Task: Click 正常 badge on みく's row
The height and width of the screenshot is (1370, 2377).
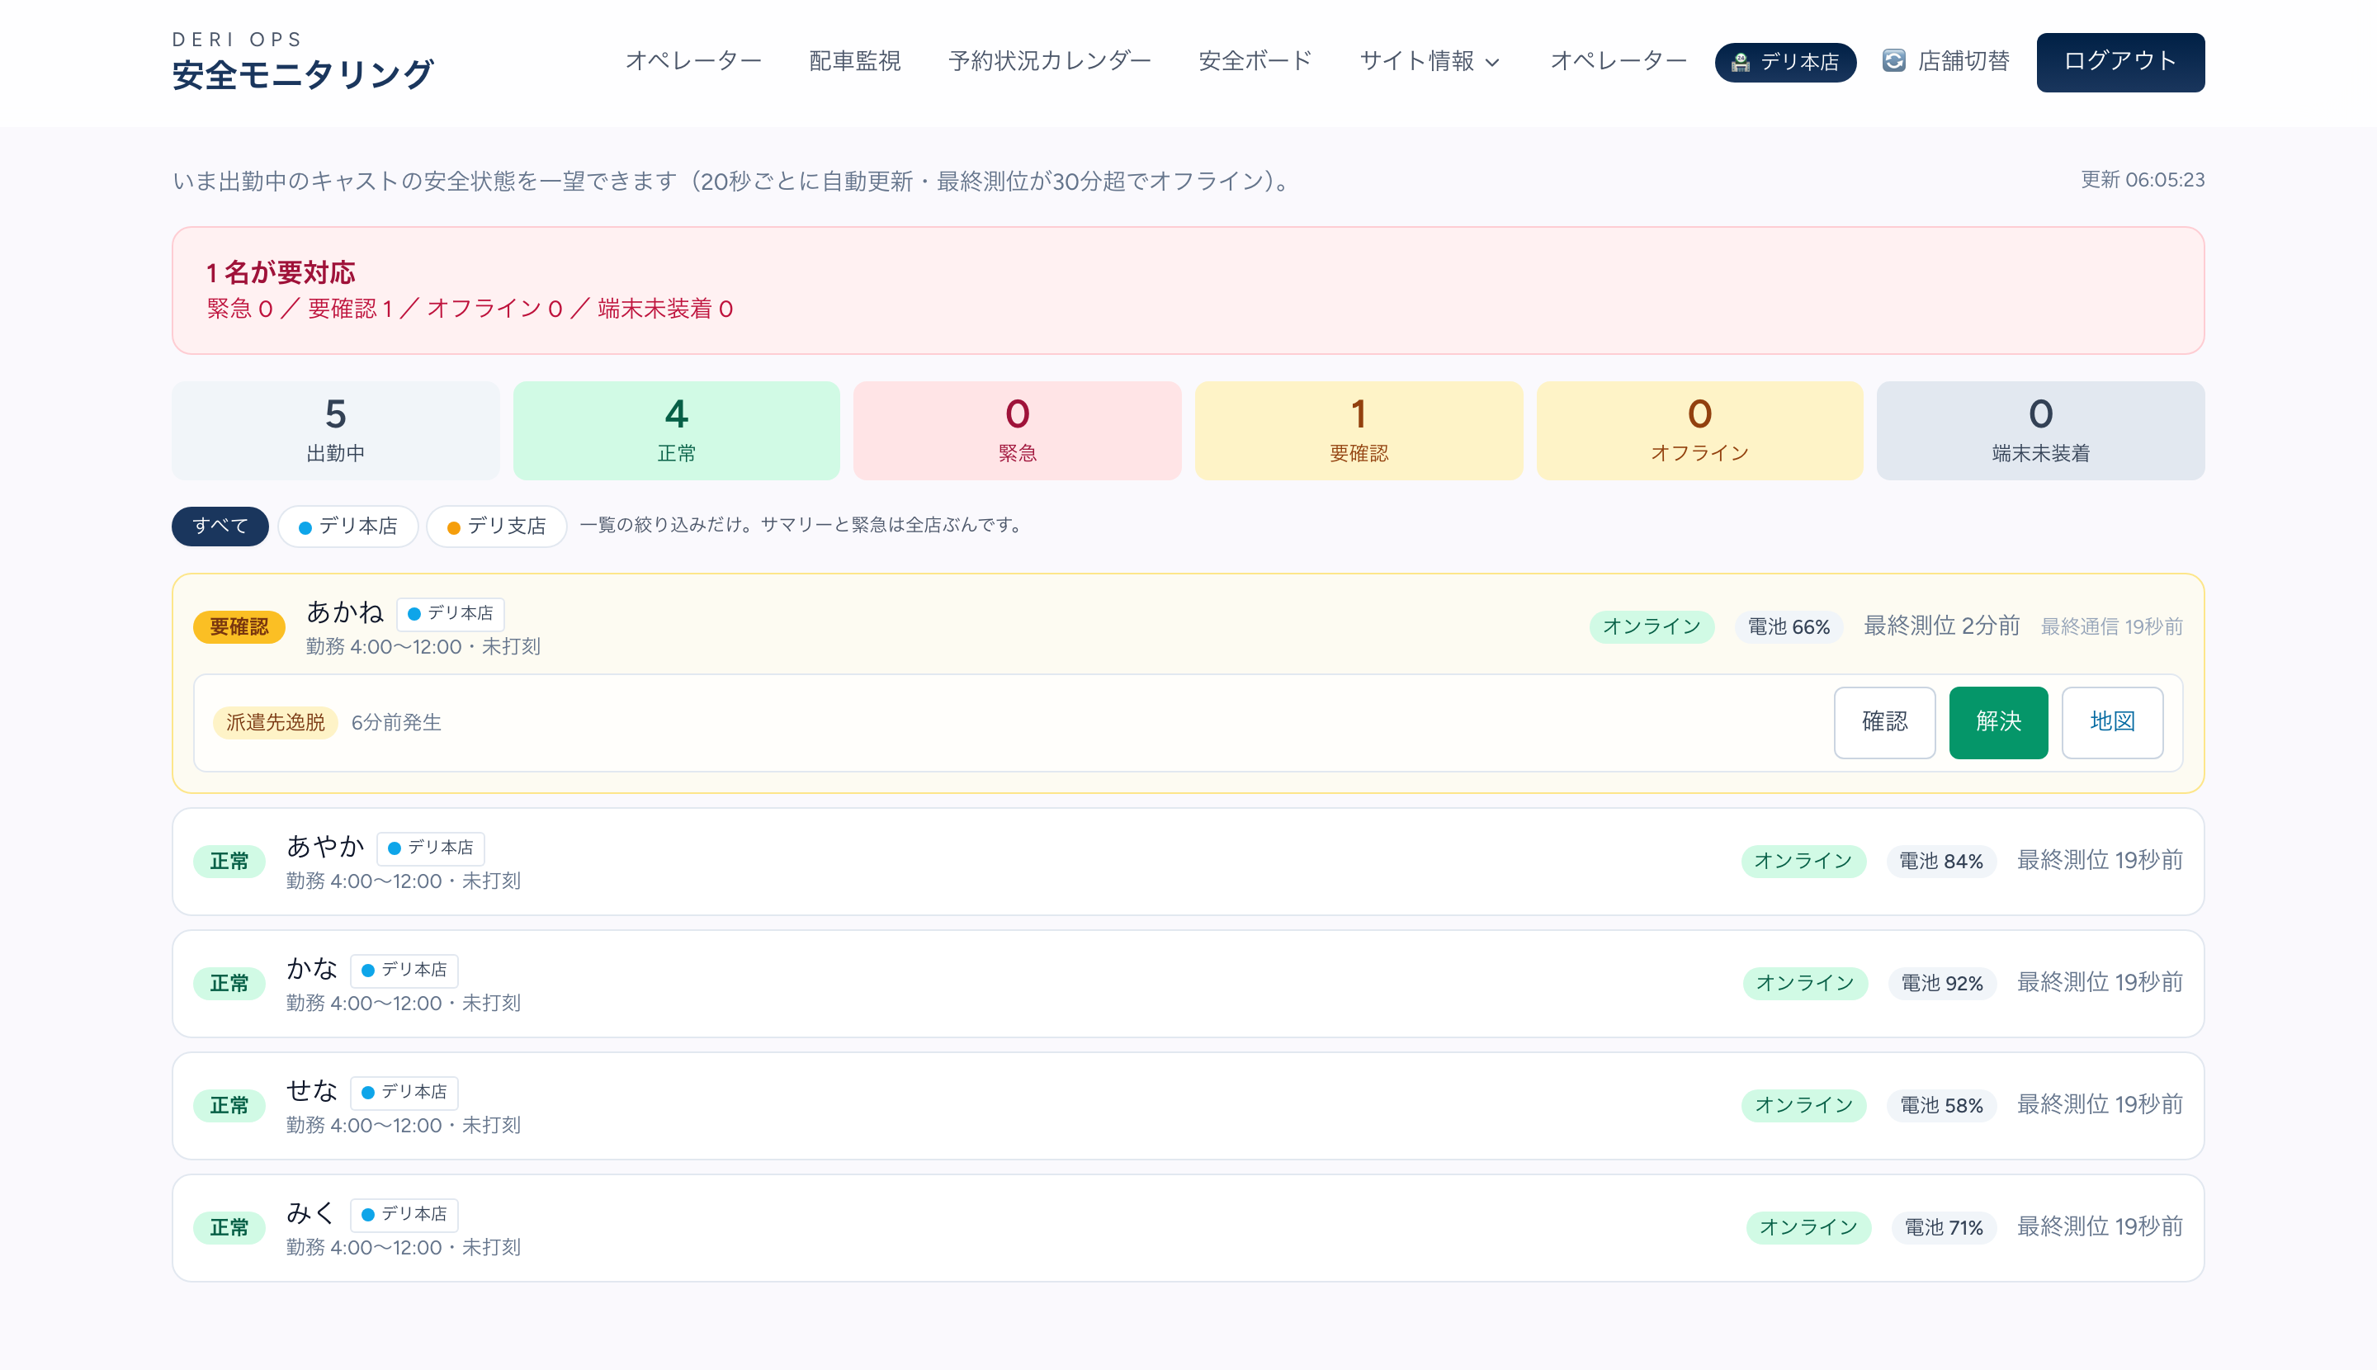Action: (x=229, y=1229)
